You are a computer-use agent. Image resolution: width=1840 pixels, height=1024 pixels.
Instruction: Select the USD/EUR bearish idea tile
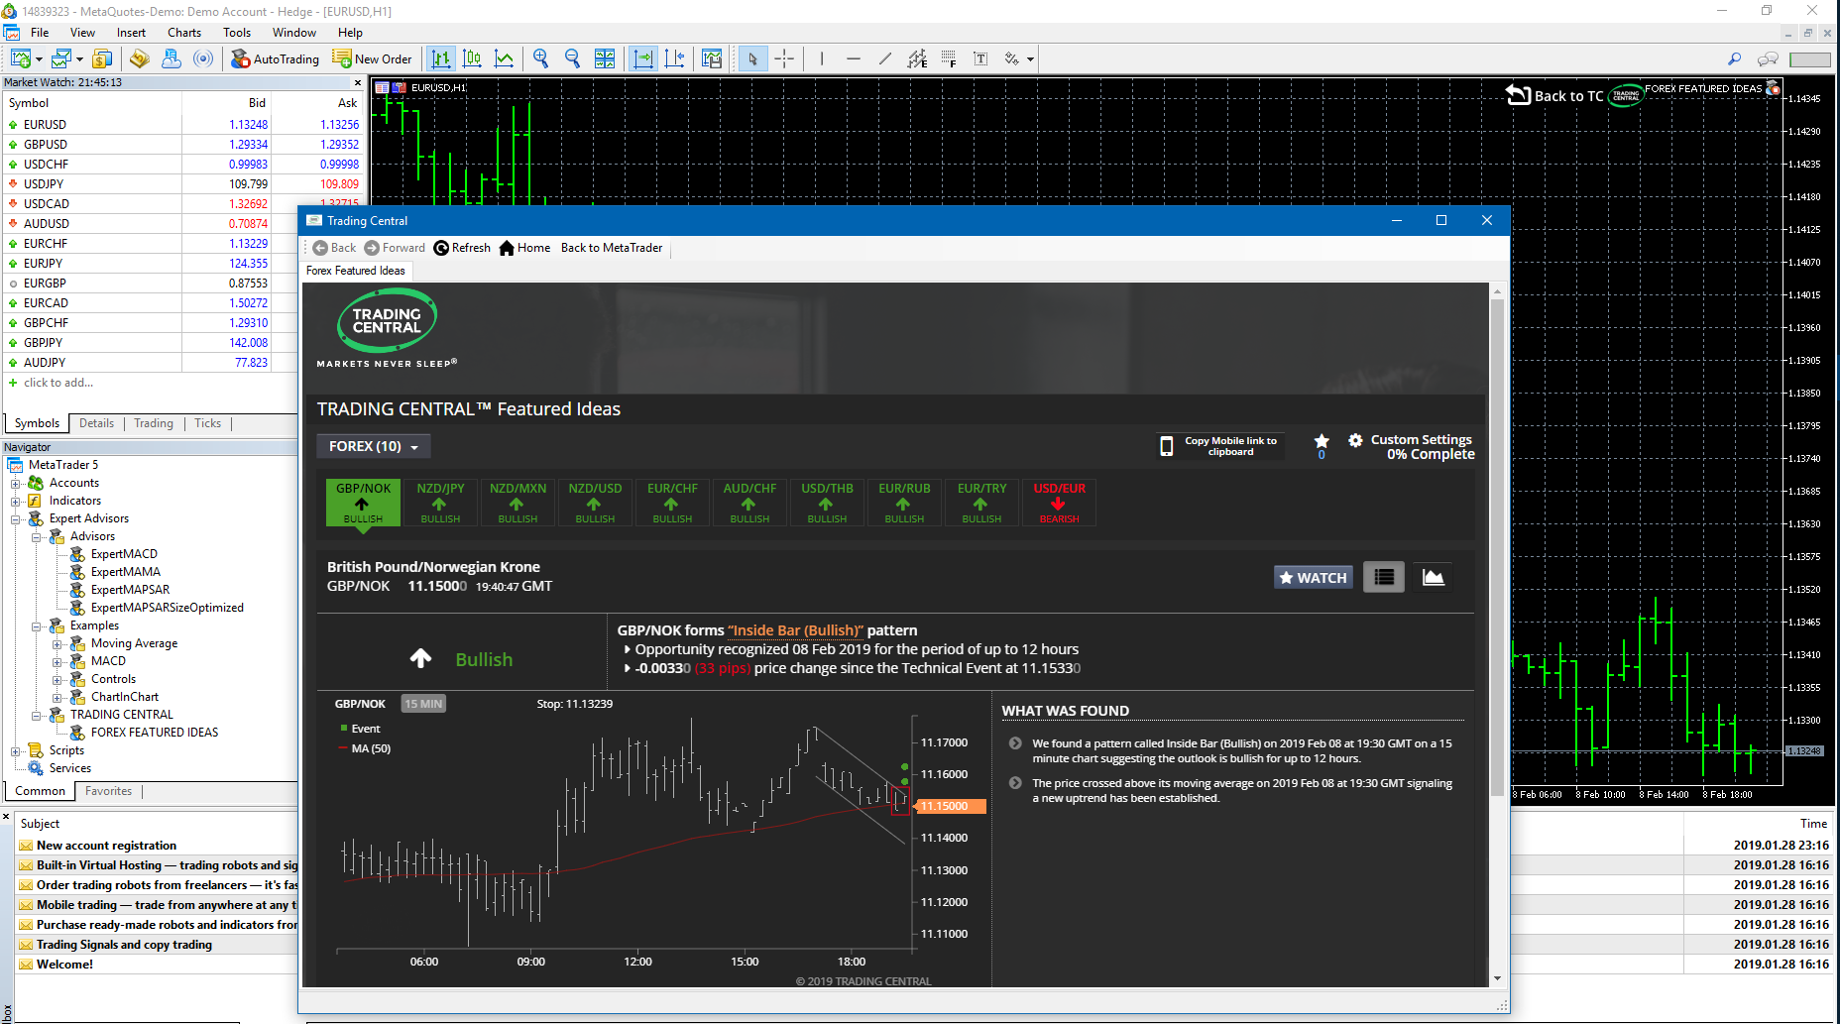click(x=1059, y=503)
